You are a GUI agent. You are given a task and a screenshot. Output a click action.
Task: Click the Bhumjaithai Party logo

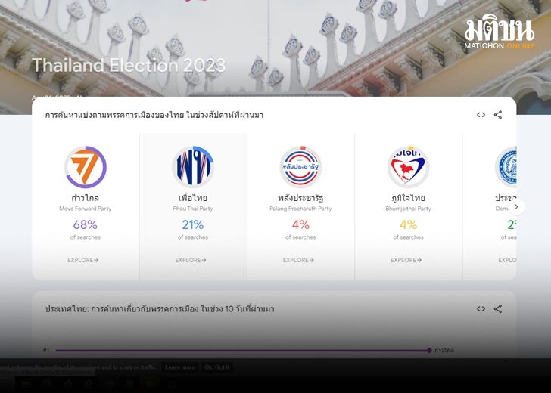pyautogui.click(x=409, y=167)
